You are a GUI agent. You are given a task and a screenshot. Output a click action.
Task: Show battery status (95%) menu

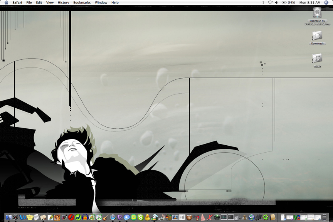coord(288,3)
